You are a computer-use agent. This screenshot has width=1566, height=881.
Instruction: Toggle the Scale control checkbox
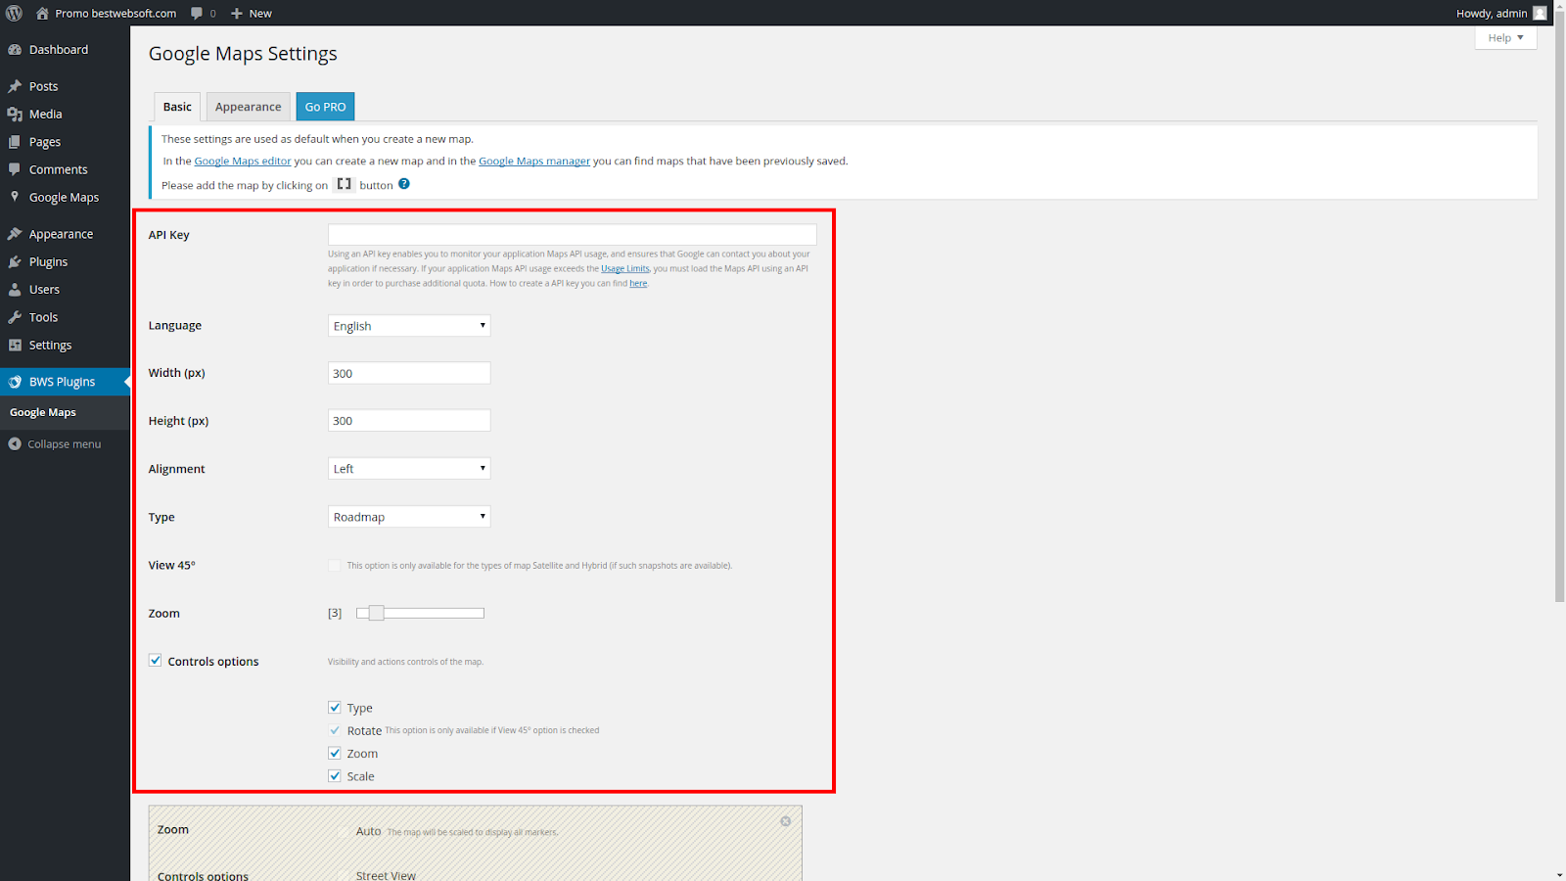tap(335, 776)
